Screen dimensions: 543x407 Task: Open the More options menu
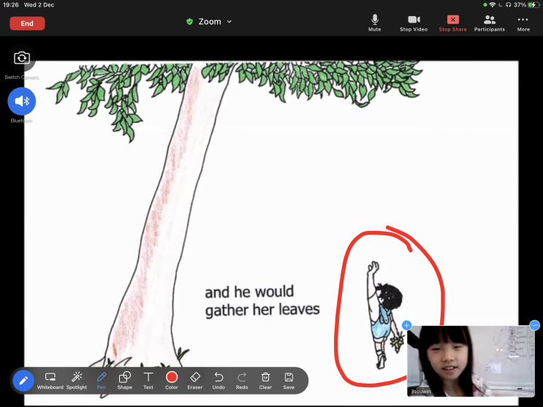(x=523, y=23)
